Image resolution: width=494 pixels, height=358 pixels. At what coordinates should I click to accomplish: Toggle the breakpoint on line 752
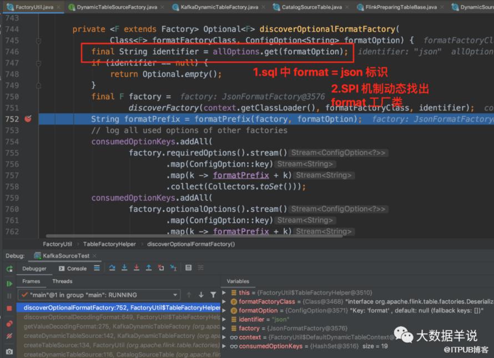[28, 119]
